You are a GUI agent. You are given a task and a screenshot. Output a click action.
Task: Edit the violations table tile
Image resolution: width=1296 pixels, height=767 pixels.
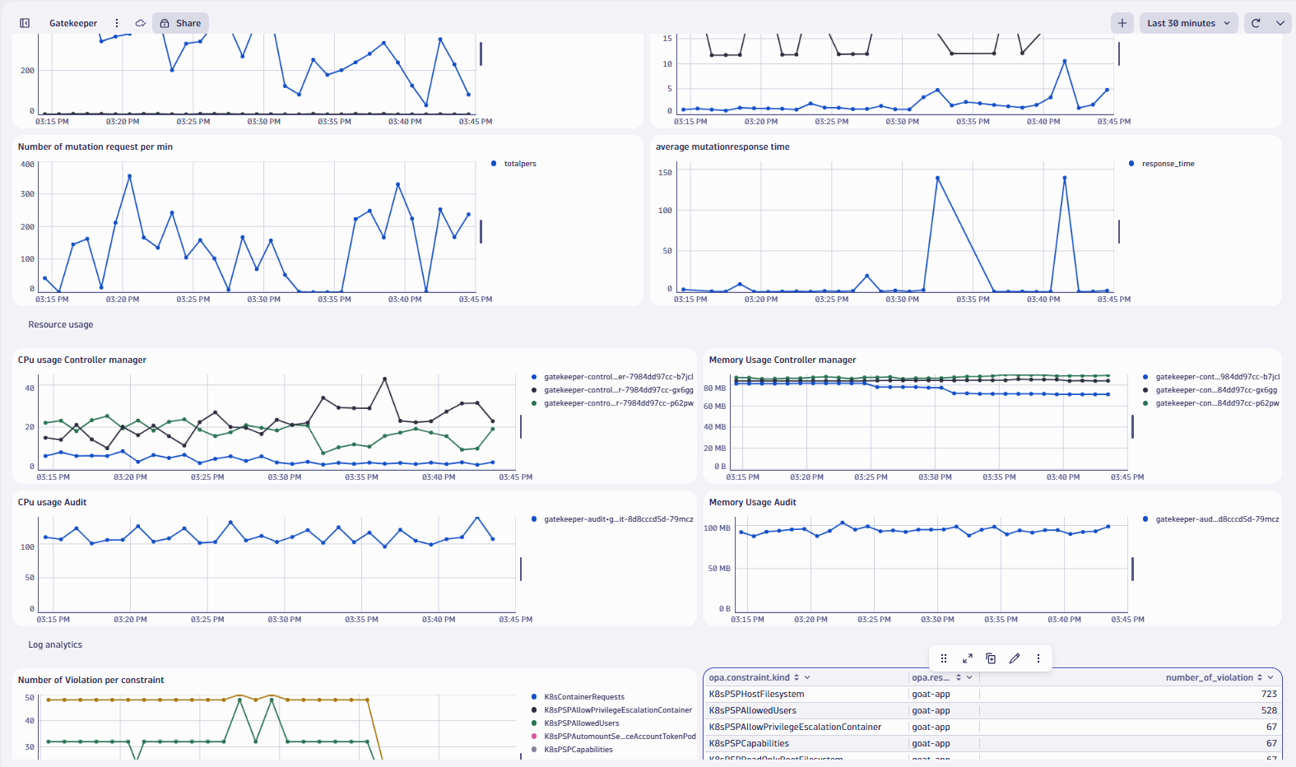(1015, 658)
